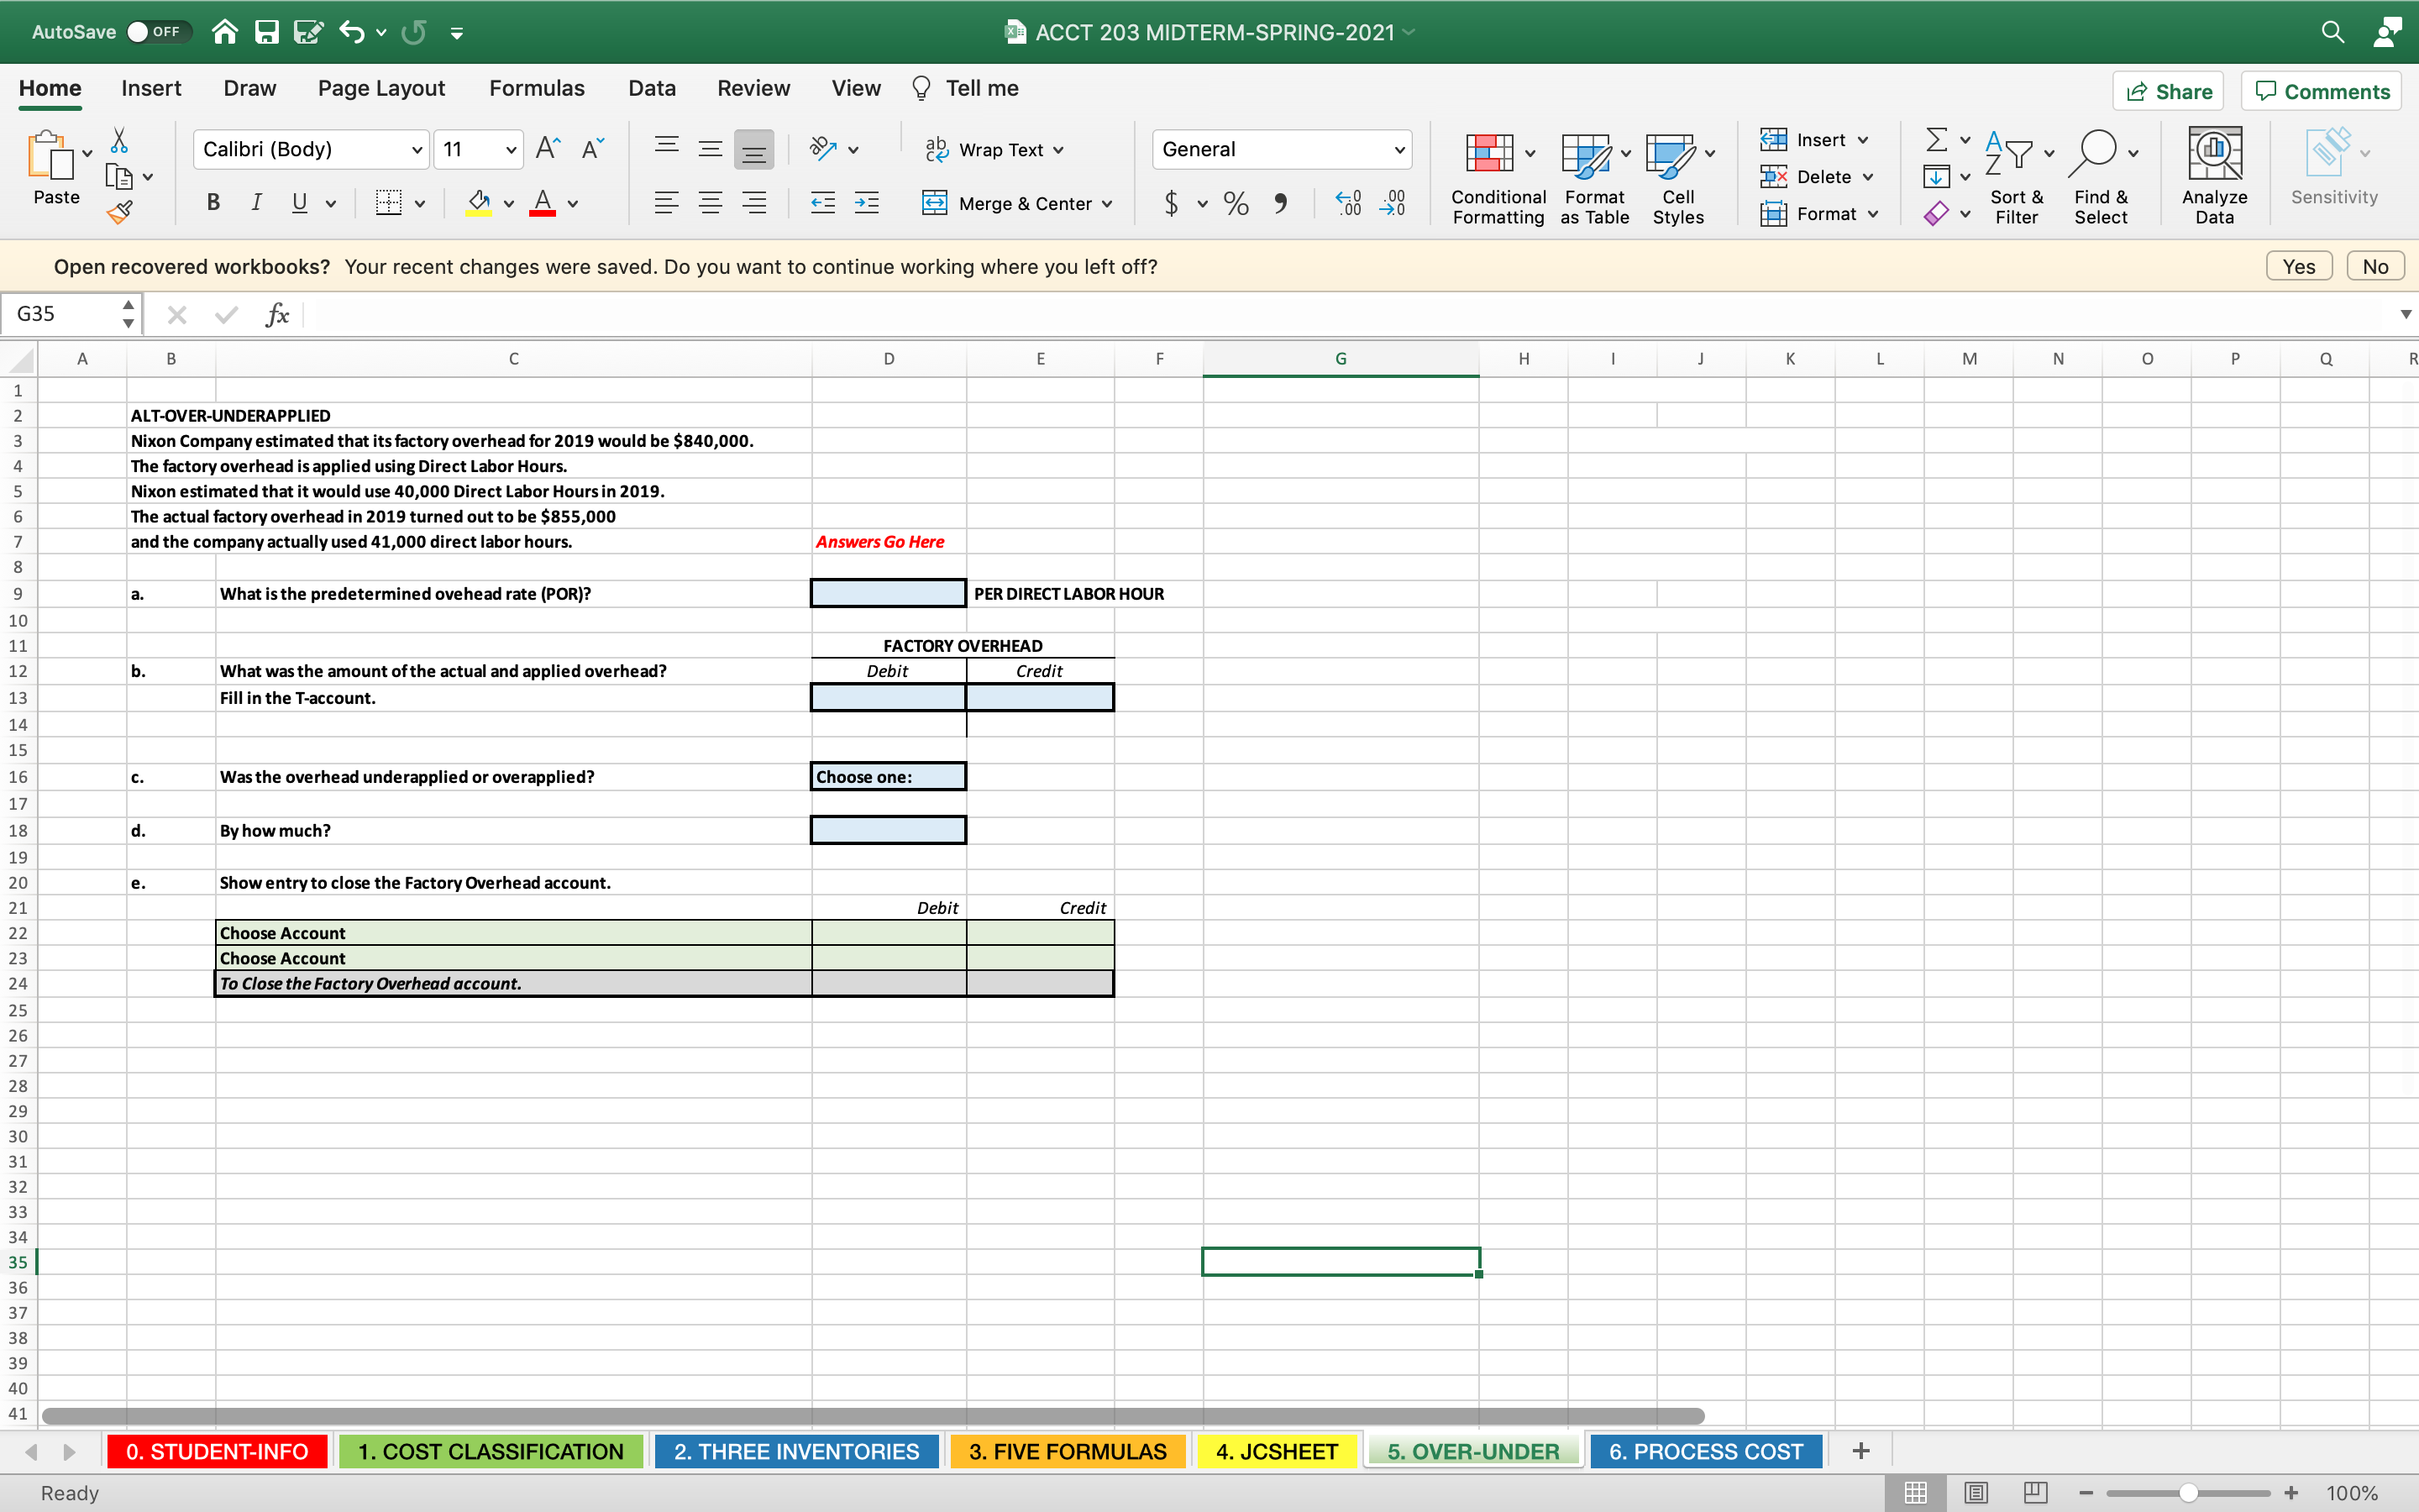This screenshot has height=1512, width=2419.
Task: Switch to the Formulas ribbon tab
Action: [536, 88]
